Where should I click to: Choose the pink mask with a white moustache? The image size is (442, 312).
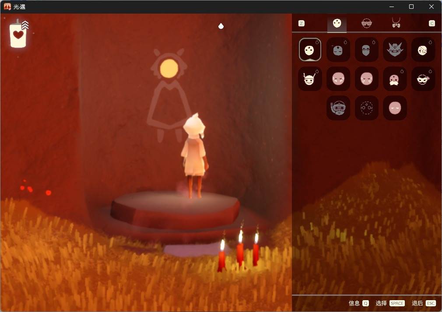tap(395, 79)
